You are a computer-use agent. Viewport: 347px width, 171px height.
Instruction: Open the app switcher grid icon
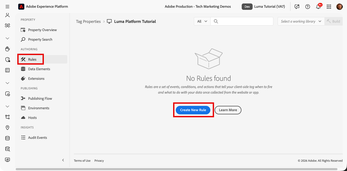(x=329, y=7)
